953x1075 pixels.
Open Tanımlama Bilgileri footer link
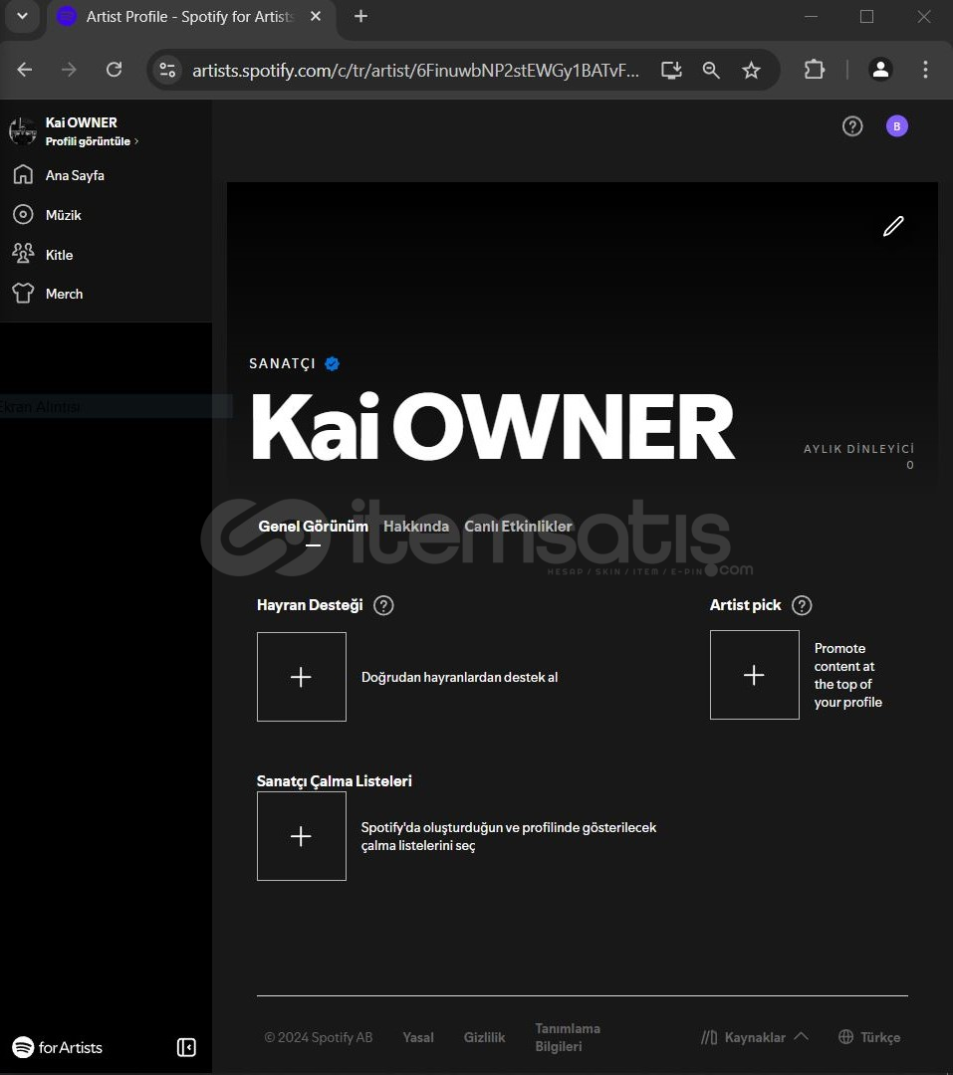568,1037
